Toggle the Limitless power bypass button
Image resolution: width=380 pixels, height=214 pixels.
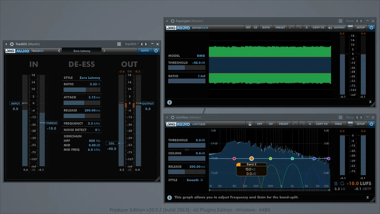click(371, 124)
